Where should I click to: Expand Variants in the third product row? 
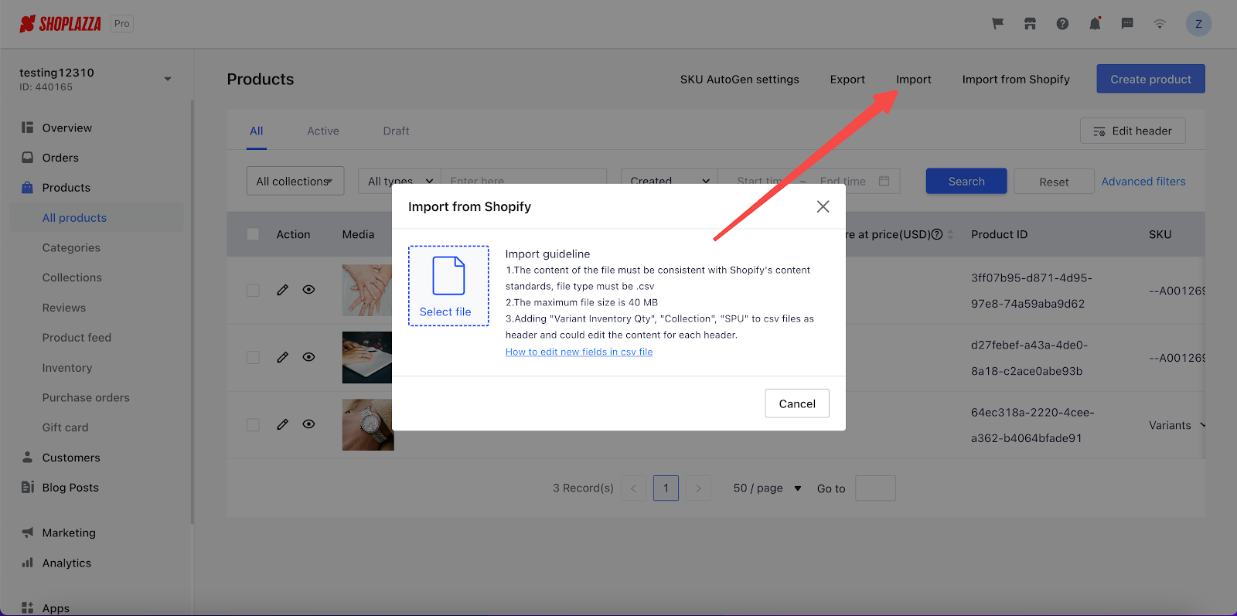[x=1177, y=425]
